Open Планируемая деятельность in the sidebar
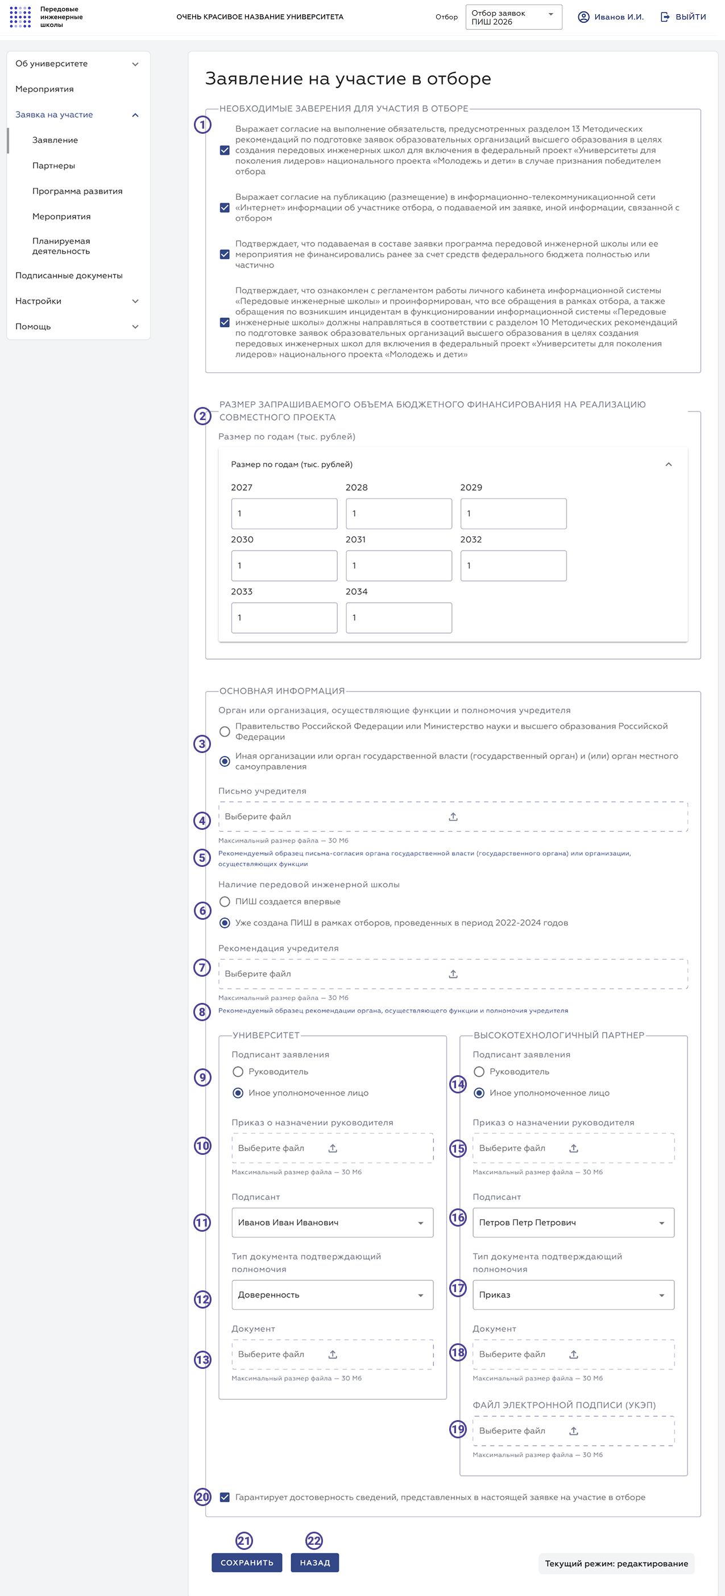The image size is (725, 1596). tap(61, 246)
